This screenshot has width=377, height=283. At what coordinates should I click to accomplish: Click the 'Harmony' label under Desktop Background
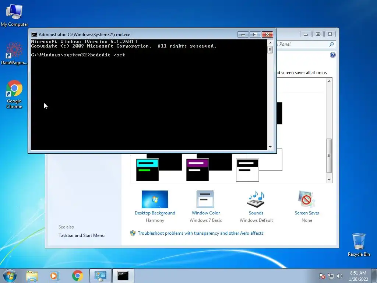coord(155,220)
